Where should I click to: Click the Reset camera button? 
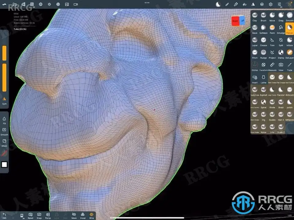coord(30,216)
